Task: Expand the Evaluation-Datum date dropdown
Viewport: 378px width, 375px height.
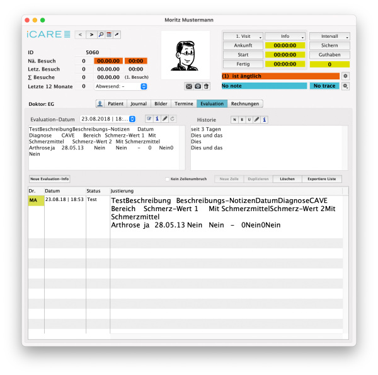Action: (x=132, y=118)
